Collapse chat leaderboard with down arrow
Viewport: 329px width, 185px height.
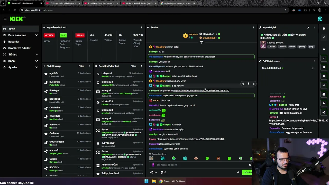click(202, 42)
